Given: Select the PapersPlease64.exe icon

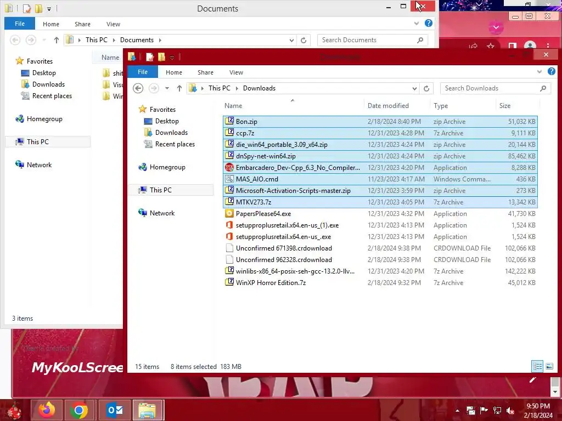Looking at the screenshot, I should tap(229, 213).
